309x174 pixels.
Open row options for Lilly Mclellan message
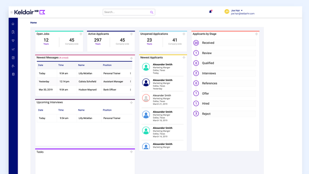click(130, 73)
